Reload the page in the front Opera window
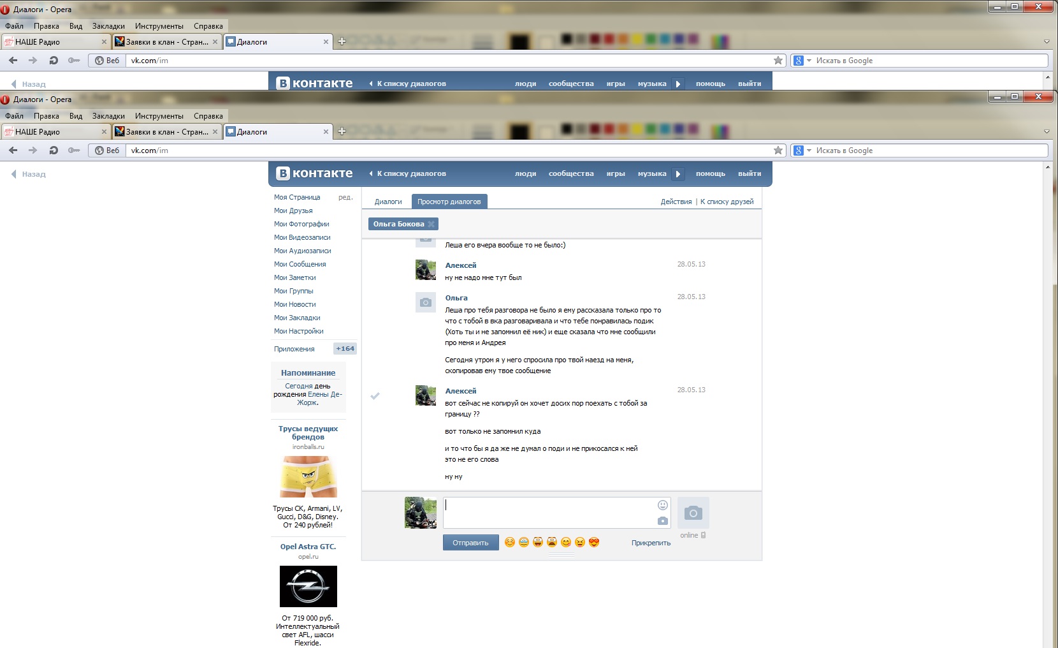Viewport: 1058px width, 648px height. [x=54, y=151]
